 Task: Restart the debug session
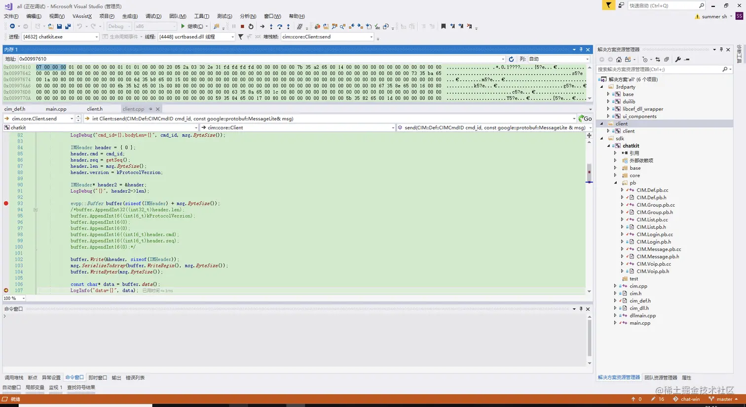point(251,27)
